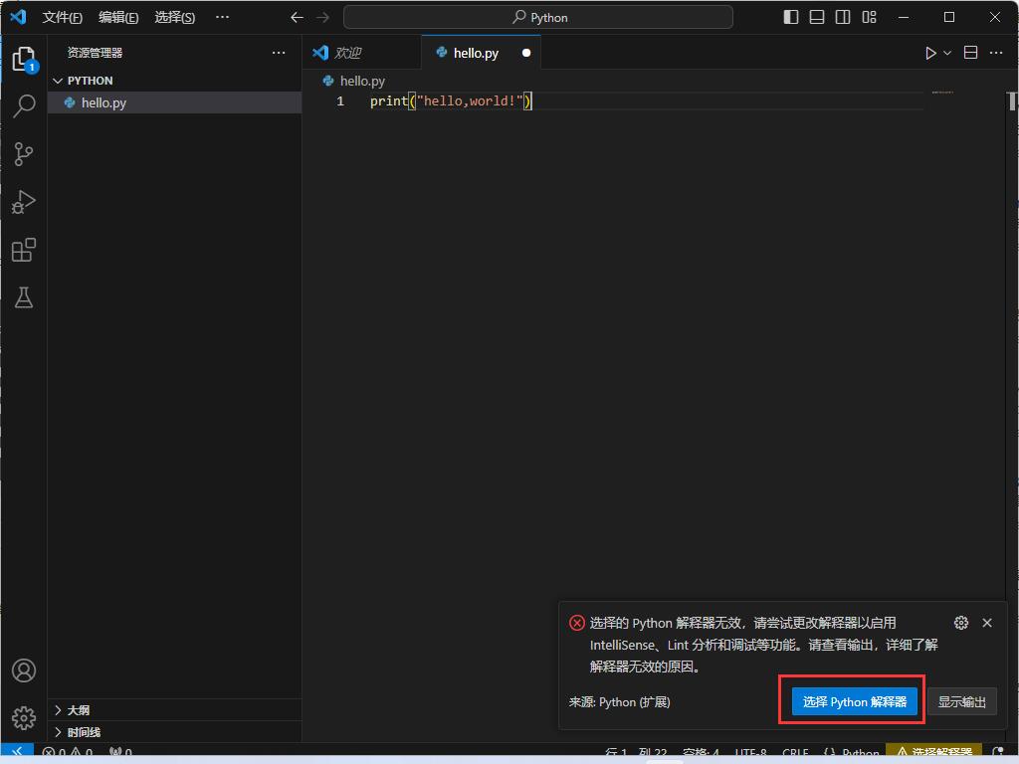Click the 选择 Python 解释器 button
Screen dimensions: 1019x764
tap(854, 701)
